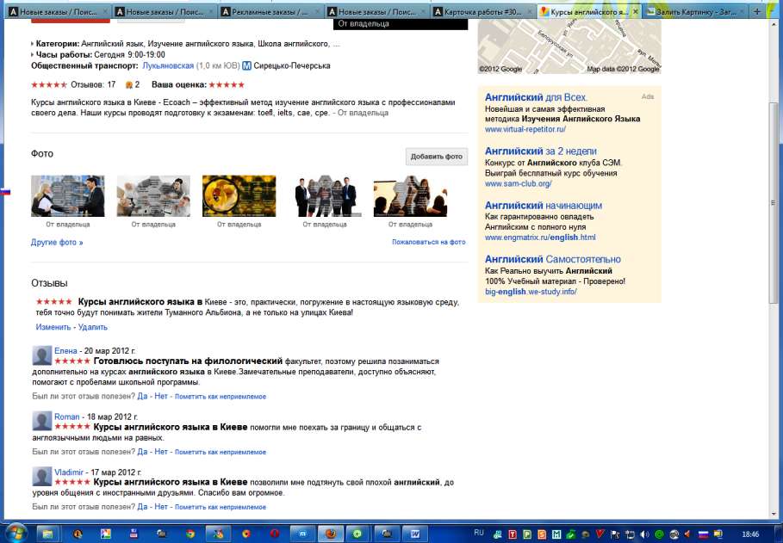Click the Maxthon browser taskbar icon
The width and height of the screenshot is (783, 543).
pos(302,534)
